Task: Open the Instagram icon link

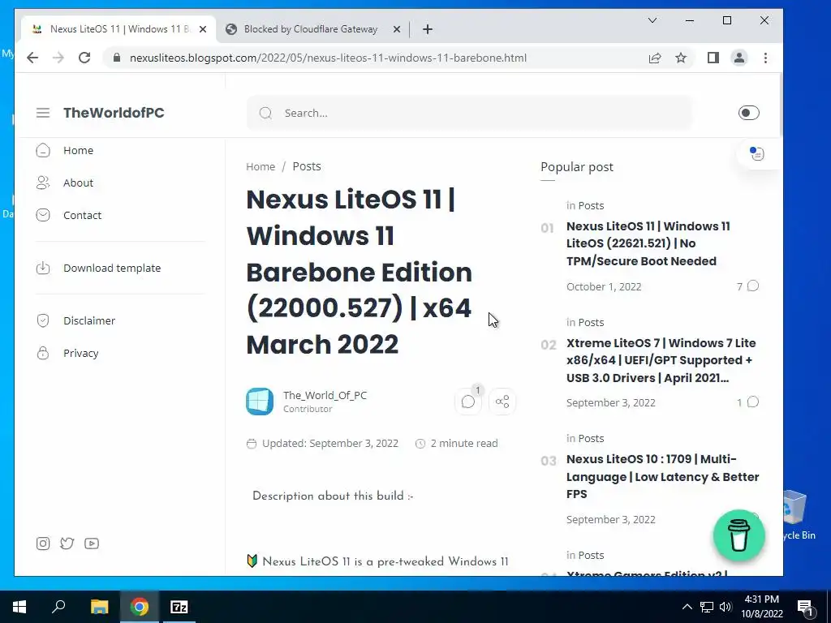Action: pyautogui.click(x=43, y=544)
